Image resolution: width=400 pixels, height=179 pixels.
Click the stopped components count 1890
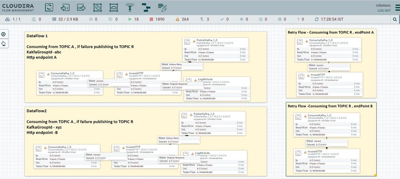[157, 19]
